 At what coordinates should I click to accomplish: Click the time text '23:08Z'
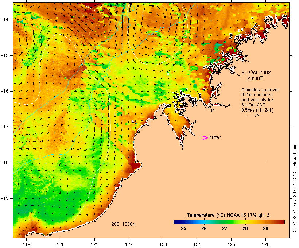coord(255,78)
